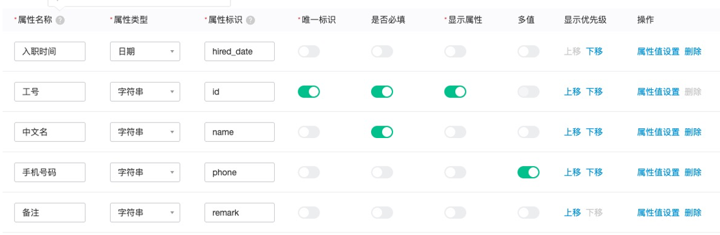Enable 显示属性 toggle for 备注 row
The image size is (720, 235).
tap(455, 212)
